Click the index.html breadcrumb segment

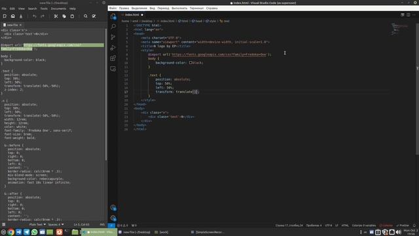166,21
